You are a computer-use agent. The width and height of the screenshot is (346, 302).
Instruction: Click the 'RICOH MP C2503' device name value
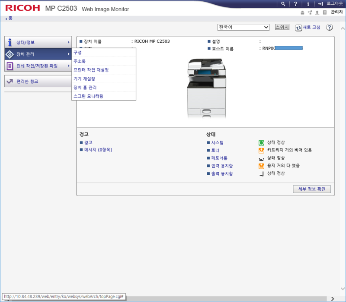(152, 41)
